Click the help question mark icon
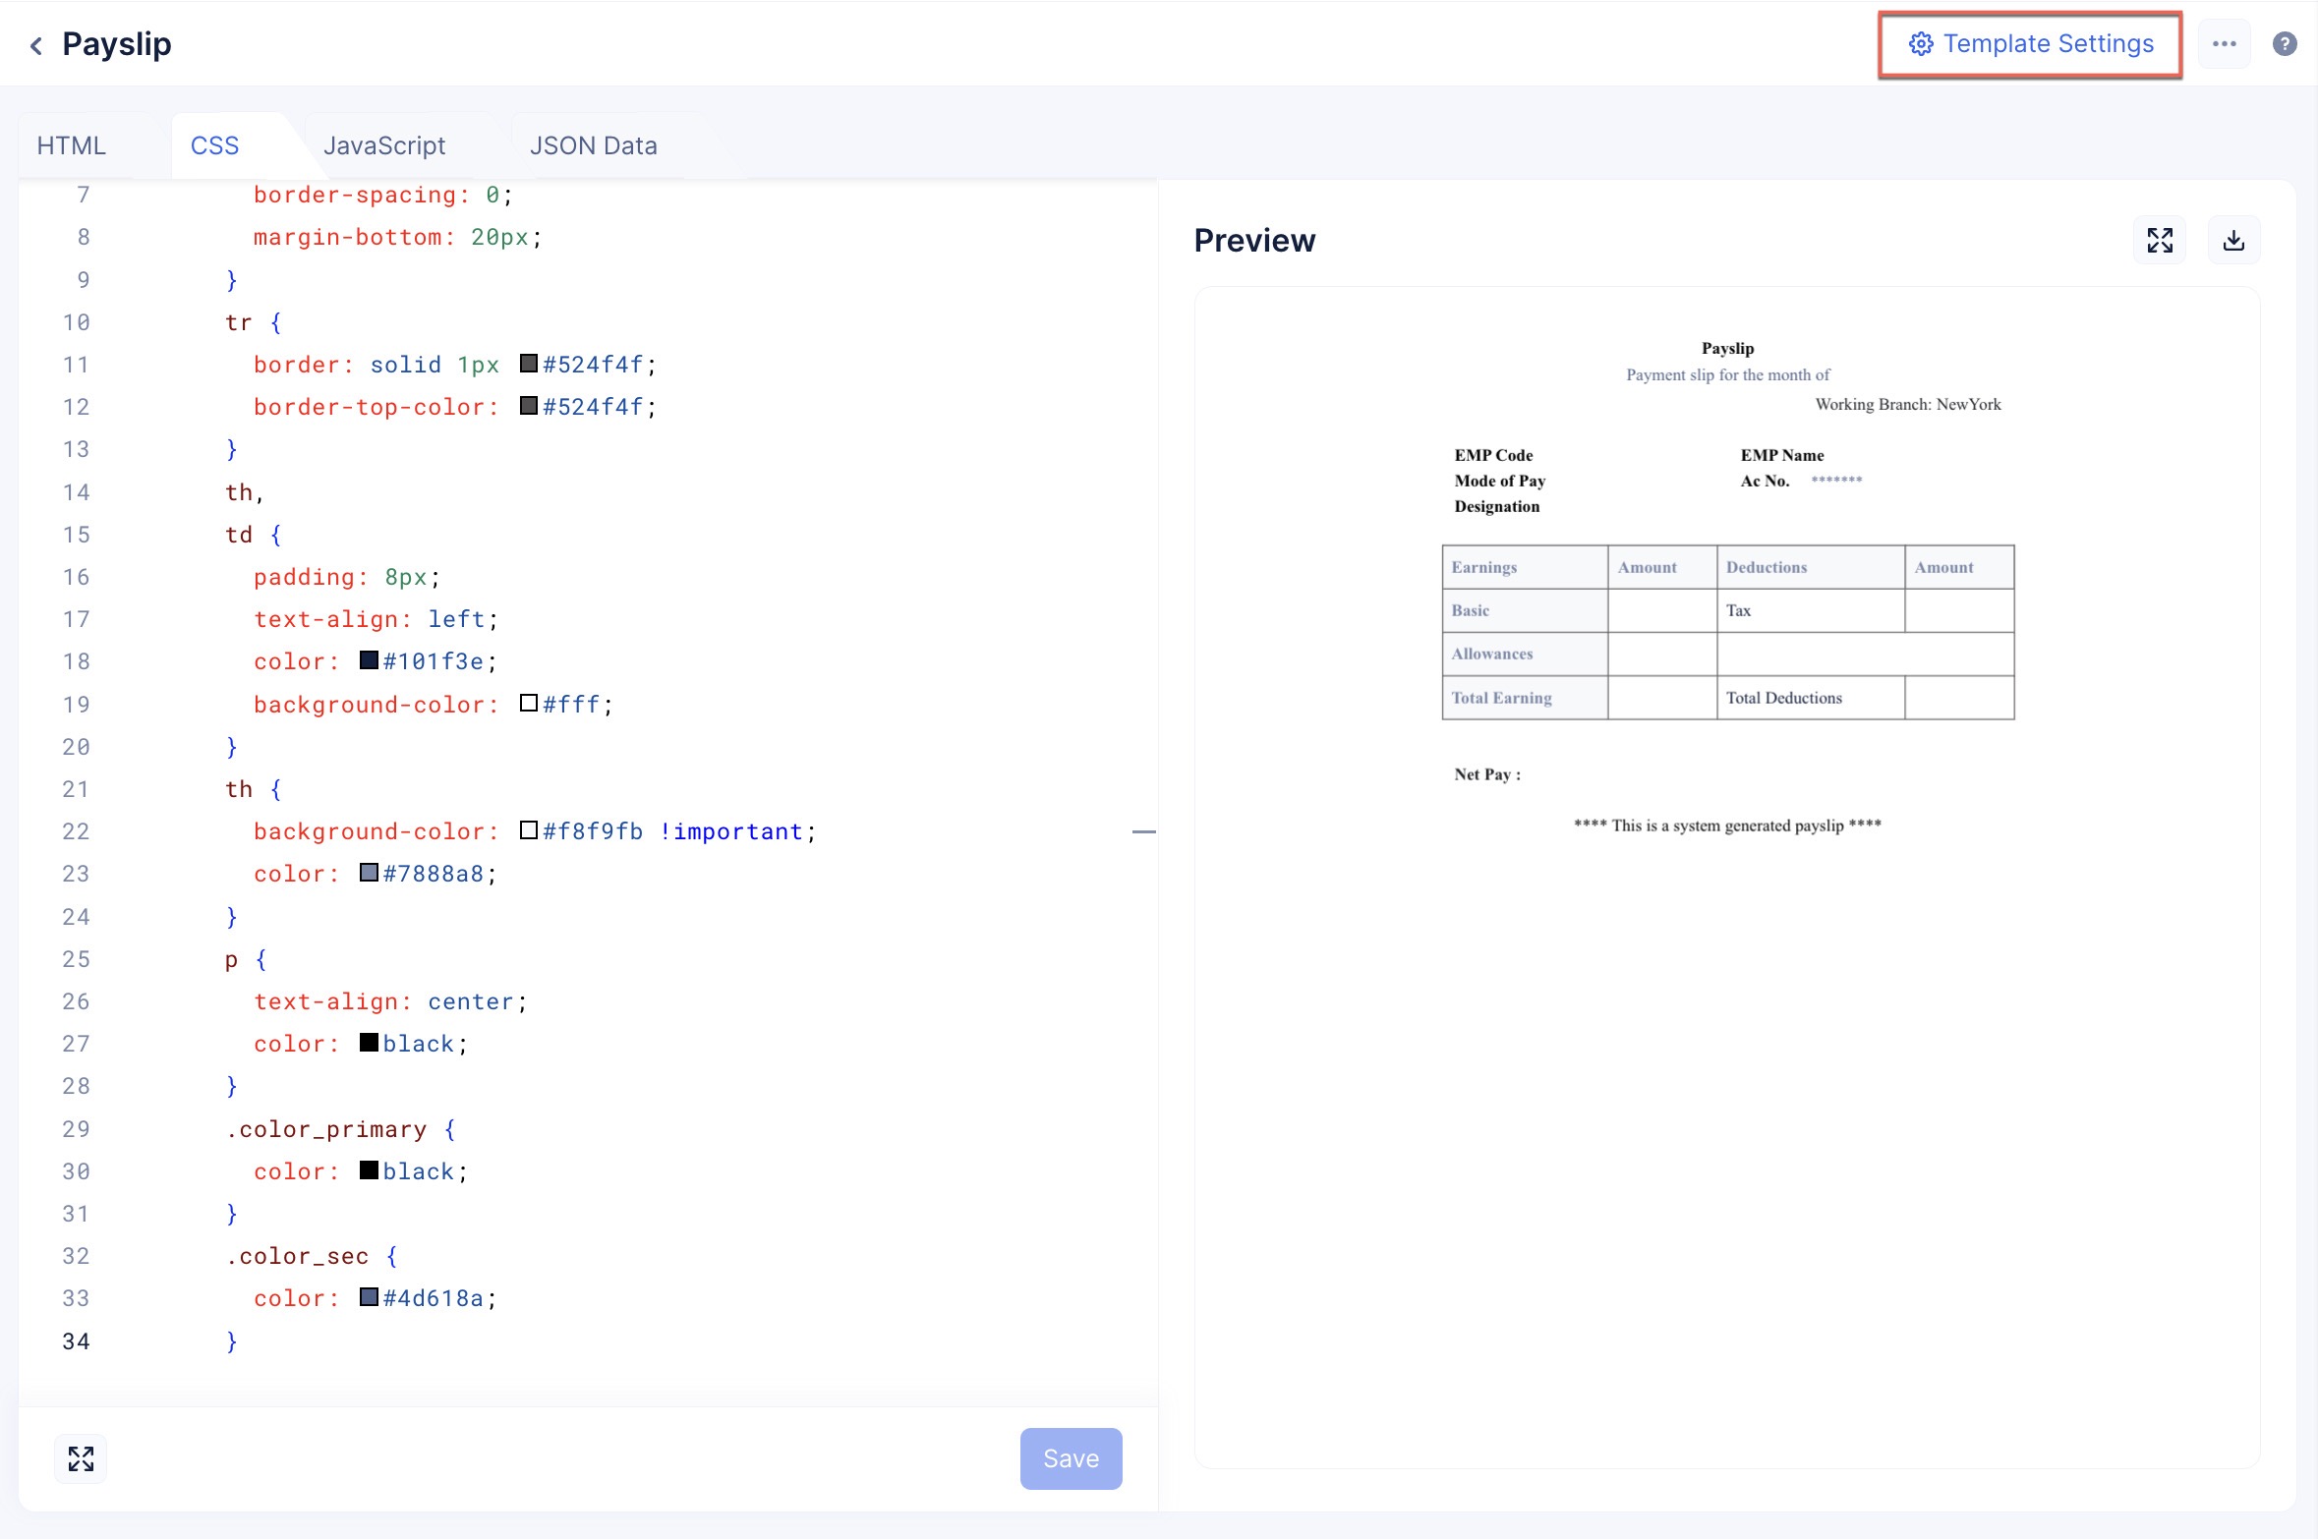This screenshot has height=1539, width=2318. 2286,43
